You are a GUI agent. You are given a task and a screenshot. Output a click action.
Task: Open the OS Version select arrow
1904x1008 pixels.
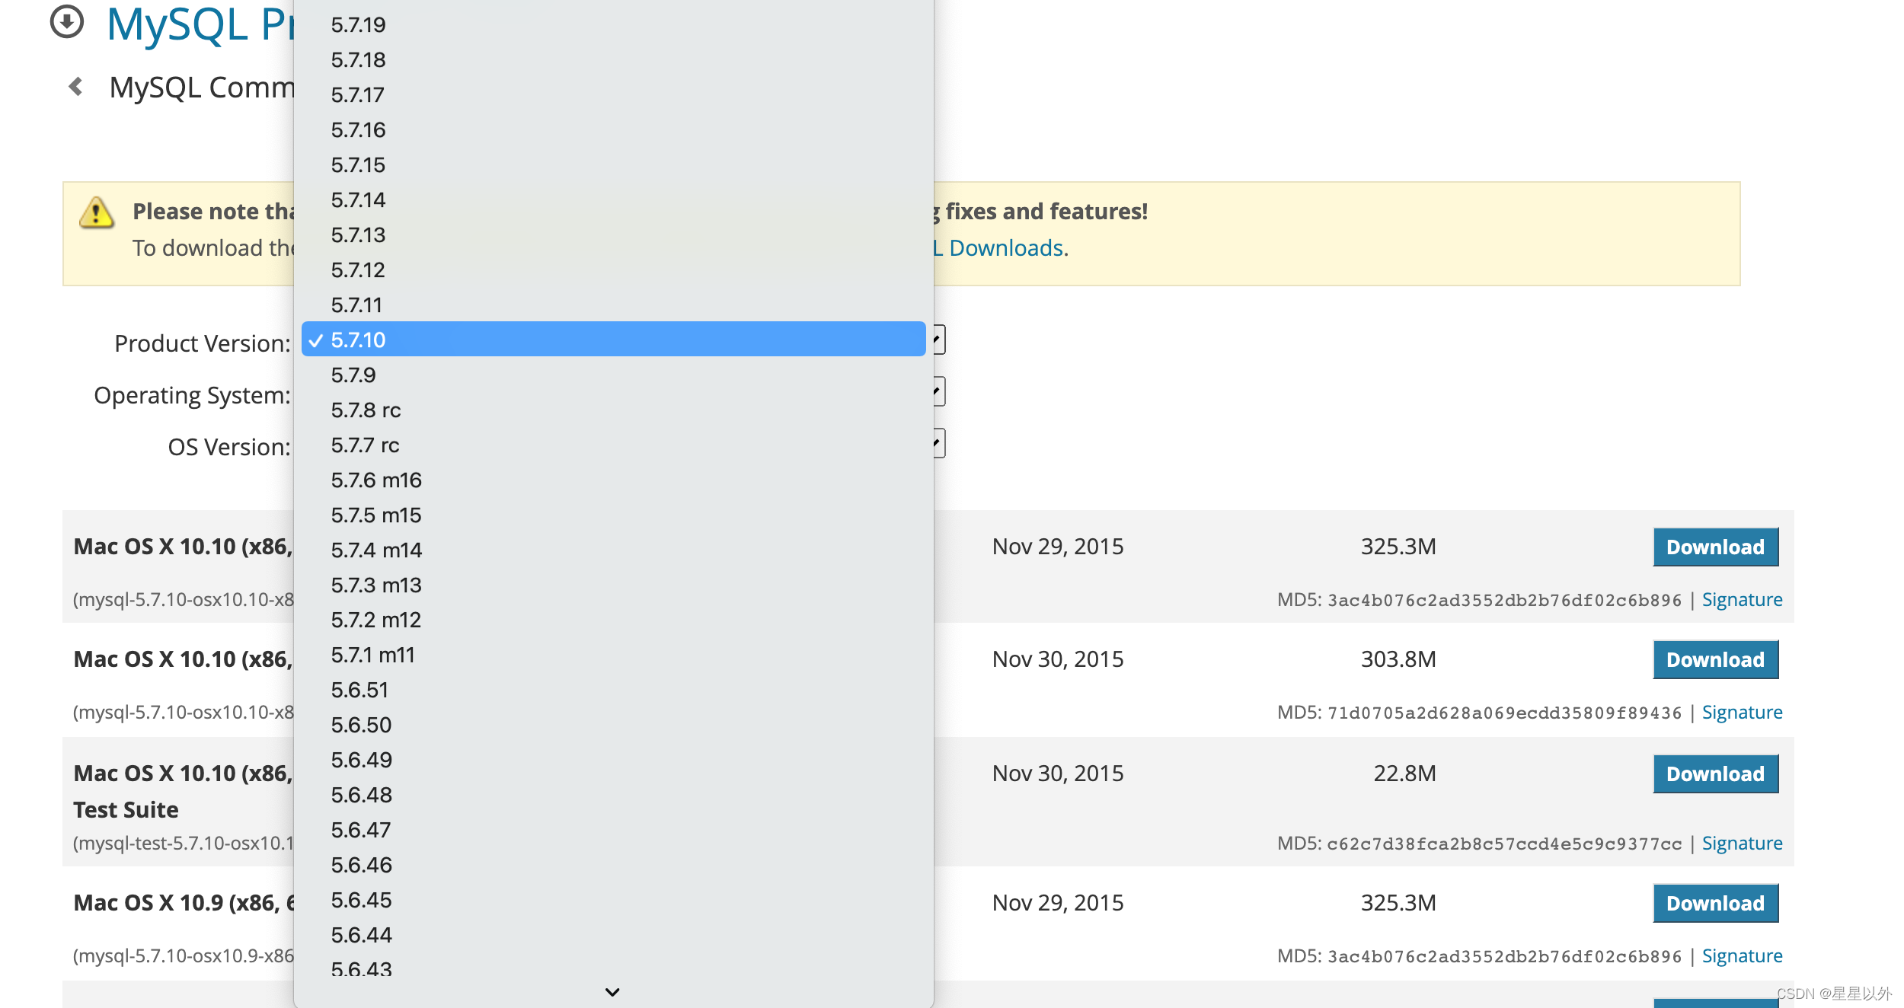938,443
